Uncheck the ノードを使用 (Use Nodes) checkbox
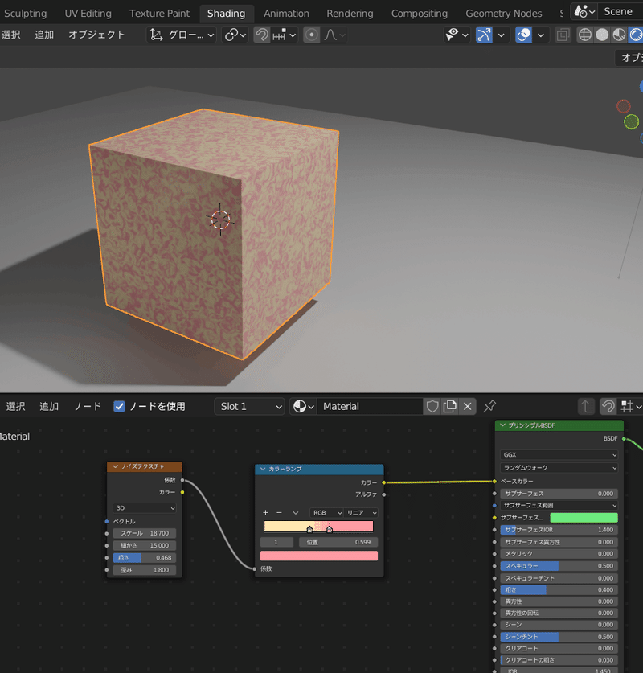Image resolution: width=643 pixels, height=673 pixels. 119,407
